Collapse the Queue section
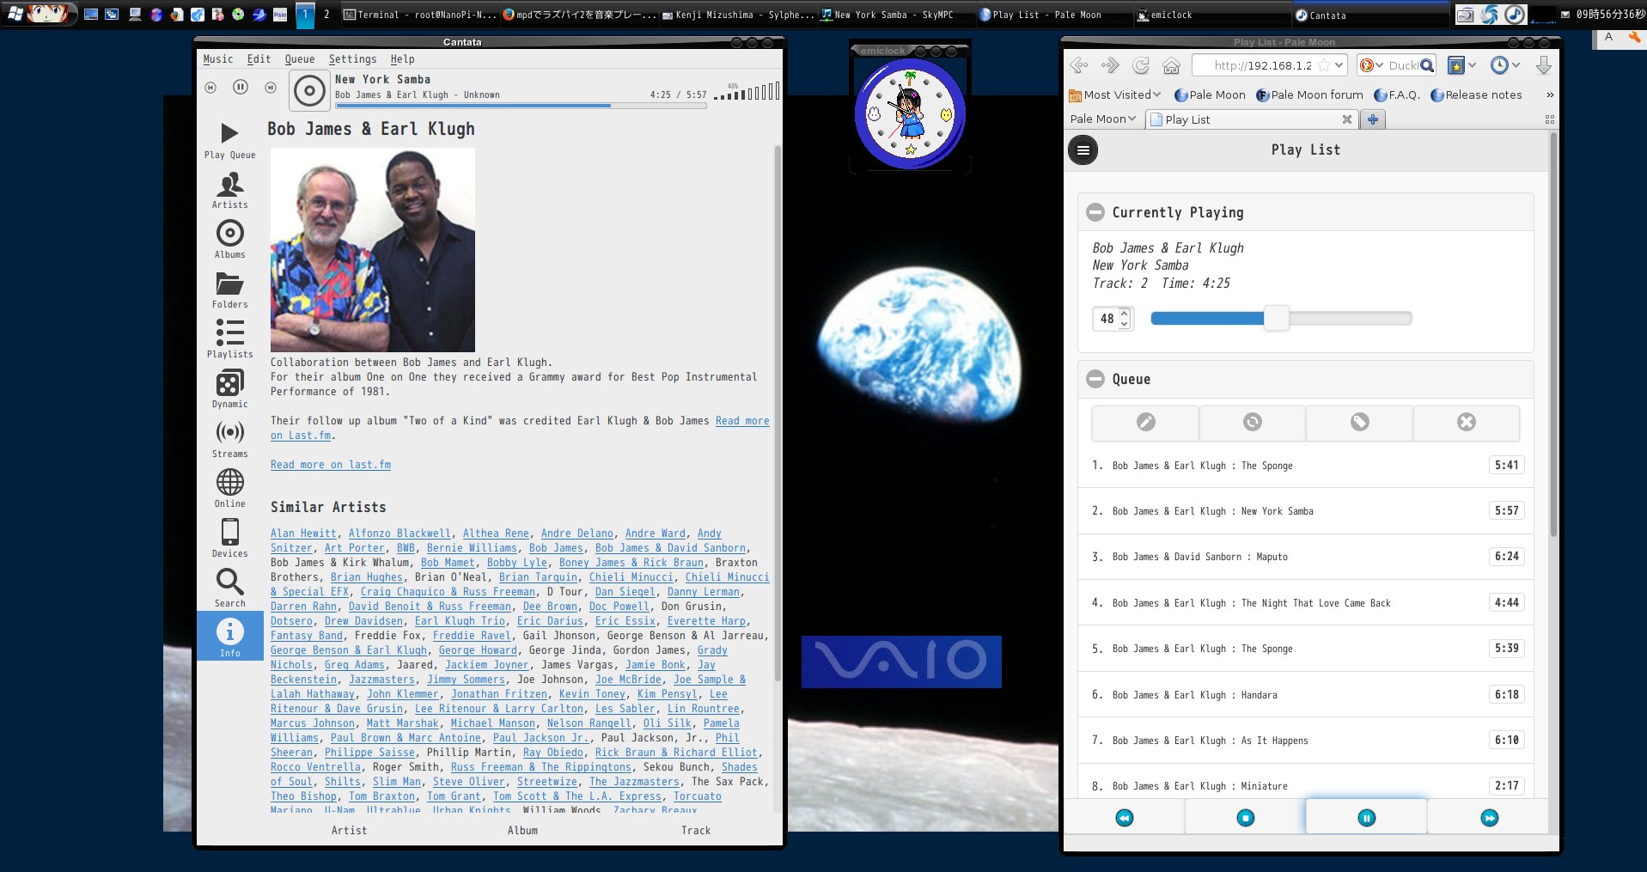The width and height of the screenshot is (1647, 872). tap(1095, 379)
